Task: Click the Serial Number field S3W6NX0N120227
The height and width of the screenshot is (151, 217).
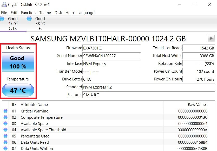Action: (x=111, y=56)
